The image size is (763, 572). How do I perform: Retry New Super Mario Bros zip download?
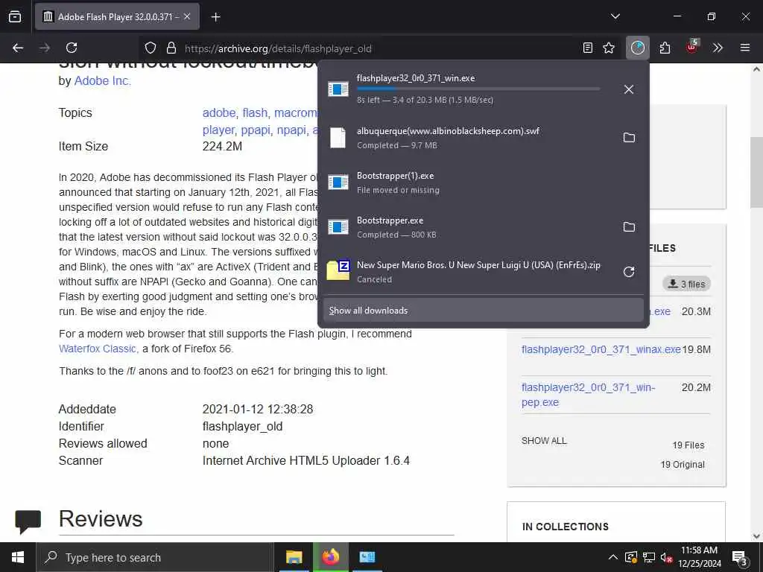(629, 272)
